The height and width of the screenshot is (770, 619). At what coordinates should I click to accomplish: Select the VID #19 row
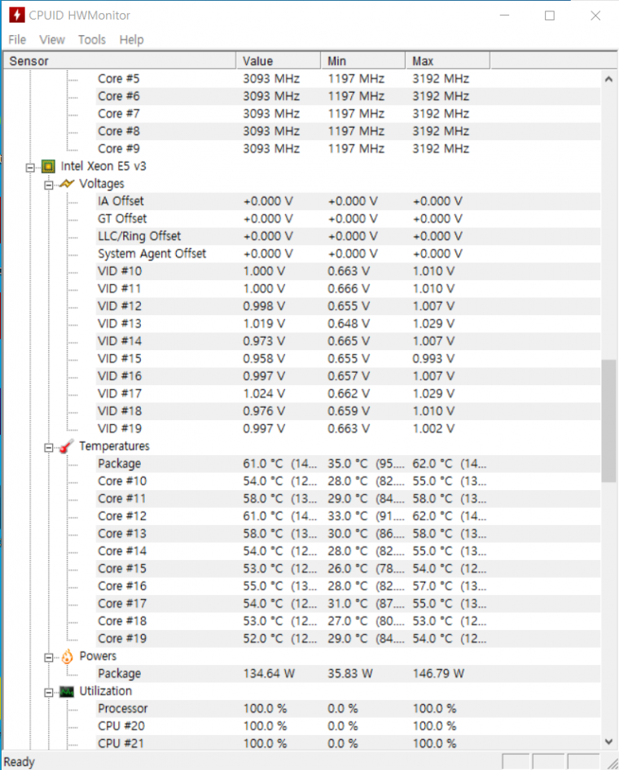348,429
